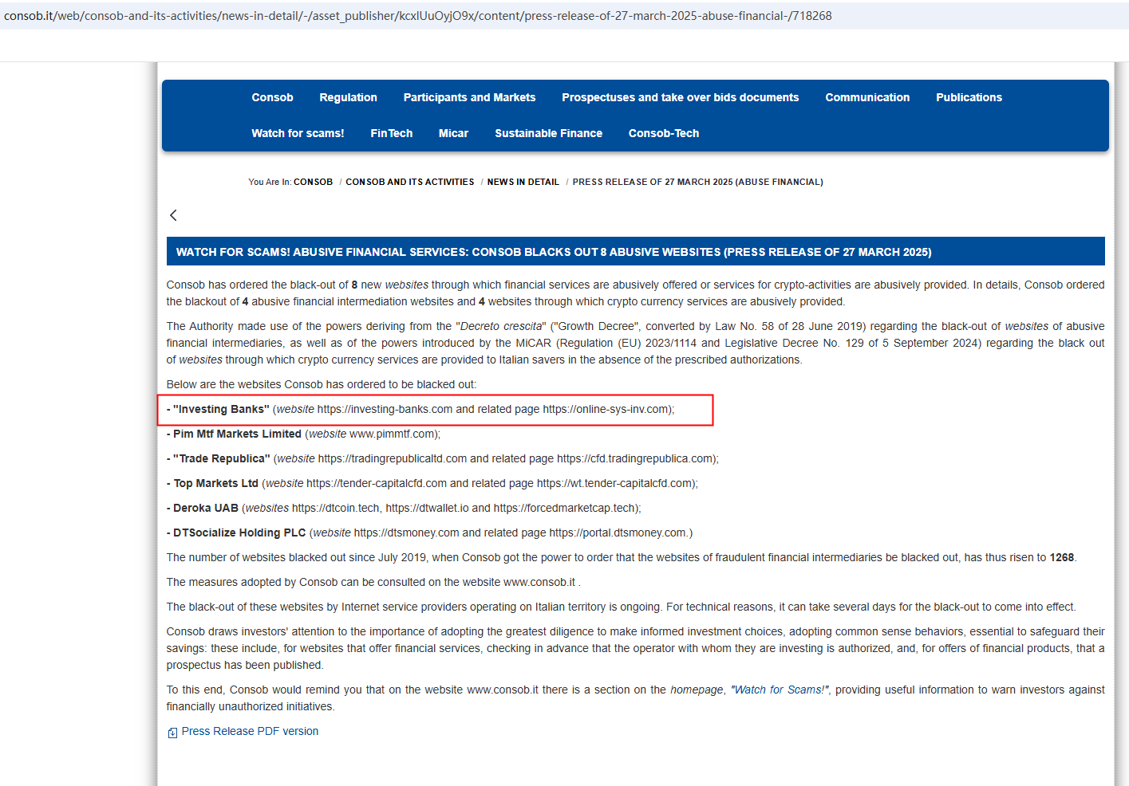Screen dimensions: 1129x786
Task: Click the www.pimmtf.com URL text
Action: (392, 434)
